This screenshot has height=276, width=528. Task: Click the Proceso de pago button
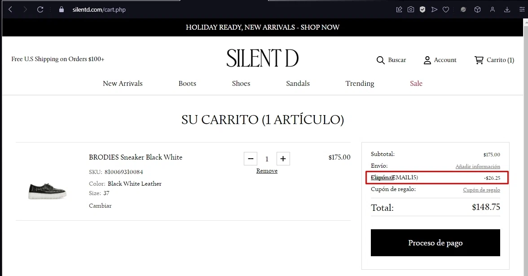(435, 243)
